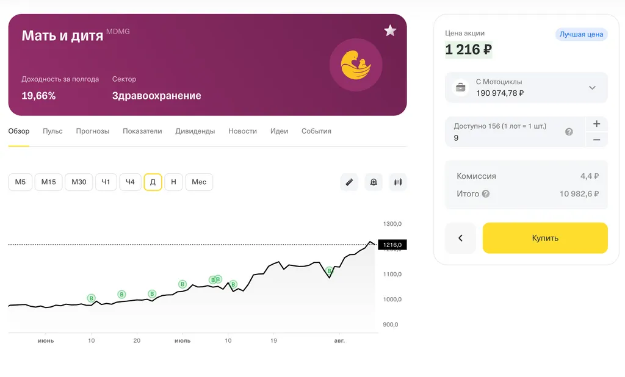Decrease lot quantity with minus button

596,140
